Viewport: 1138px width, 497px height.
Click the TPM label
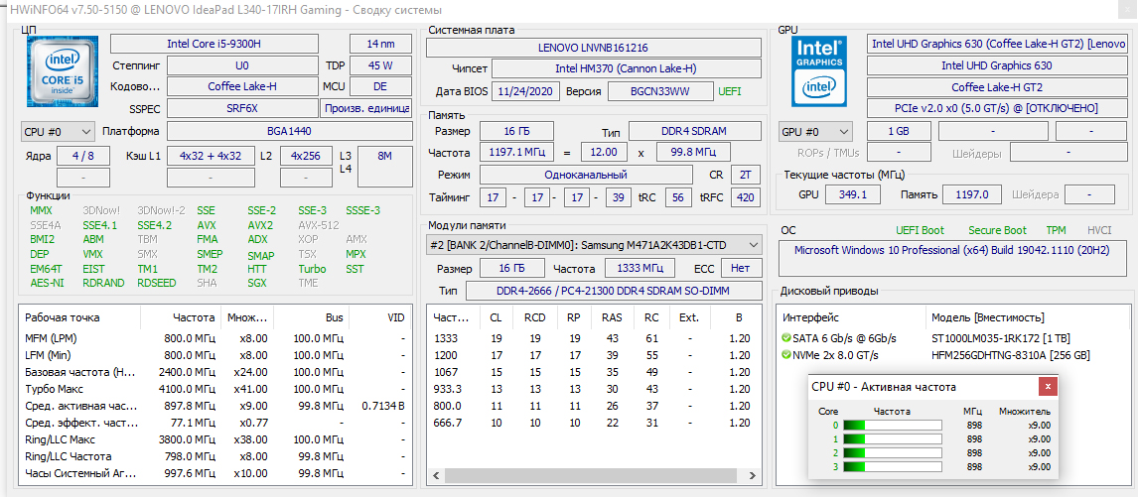(1056, 230)
